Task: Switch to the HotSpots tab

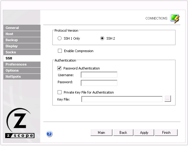Action: coord(22,77)
